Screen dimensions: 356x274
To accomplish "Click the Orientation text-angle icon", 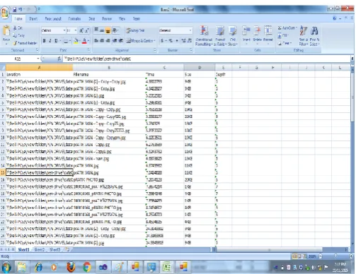I will pyautogui.click(x=115, y=30).
